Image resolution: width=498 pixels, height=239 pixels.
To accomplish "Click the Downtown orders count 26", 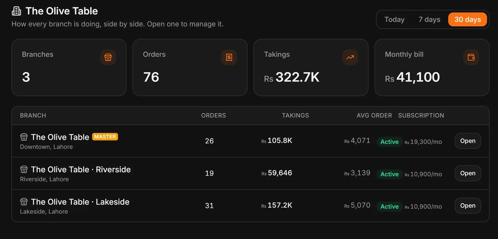I will pos(209,141).
